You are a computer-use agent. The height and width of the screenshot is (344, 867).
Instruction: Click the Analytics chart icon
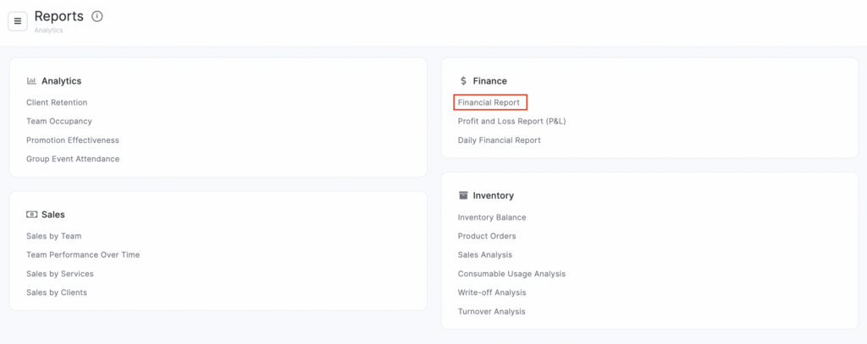(31, 81)
